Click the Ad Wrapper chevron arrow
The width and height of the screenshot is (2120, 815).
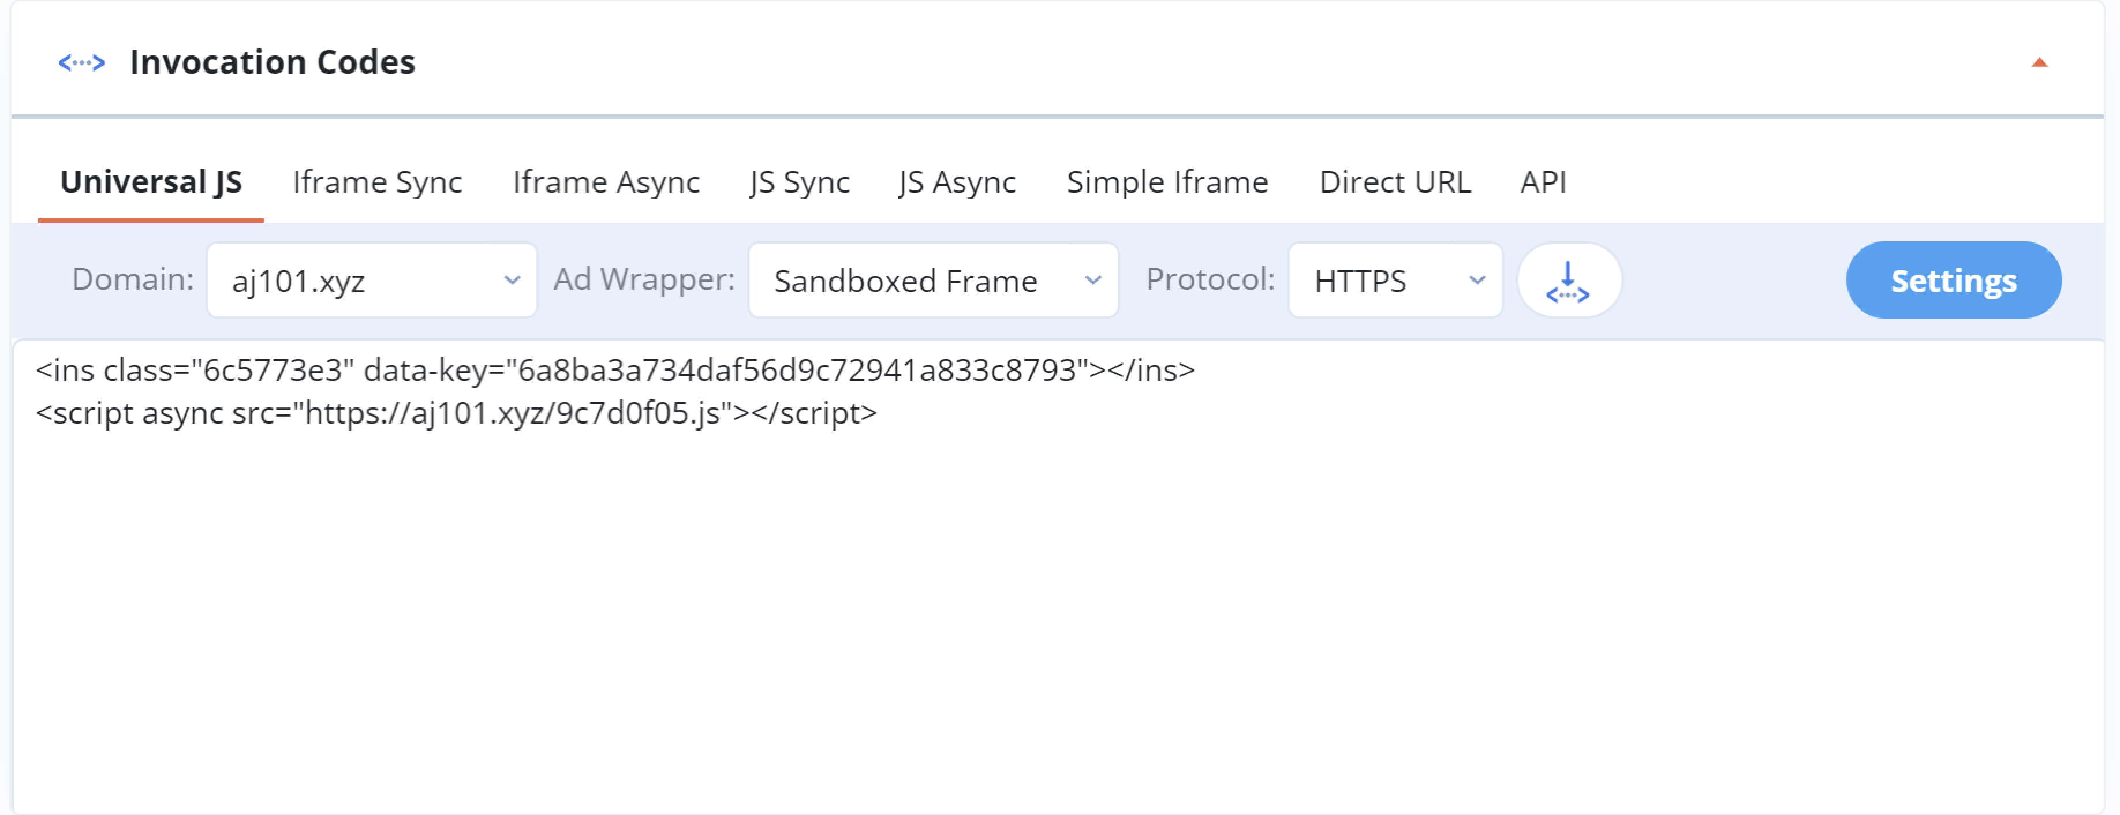tap(1095, 279)
